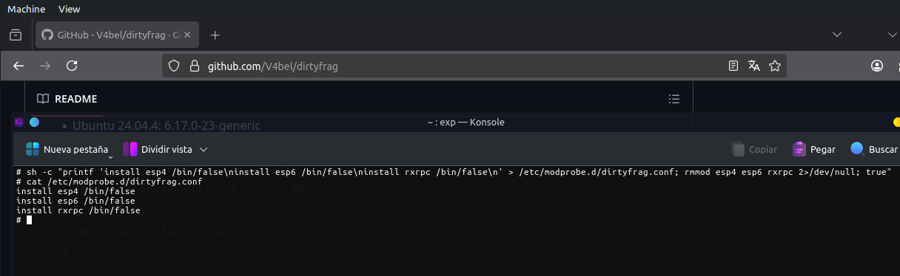Viewport: 900px width, 276px height.
Task: Click the 'install esp4 /bin/false' output line
Action: tap(75, 191)
